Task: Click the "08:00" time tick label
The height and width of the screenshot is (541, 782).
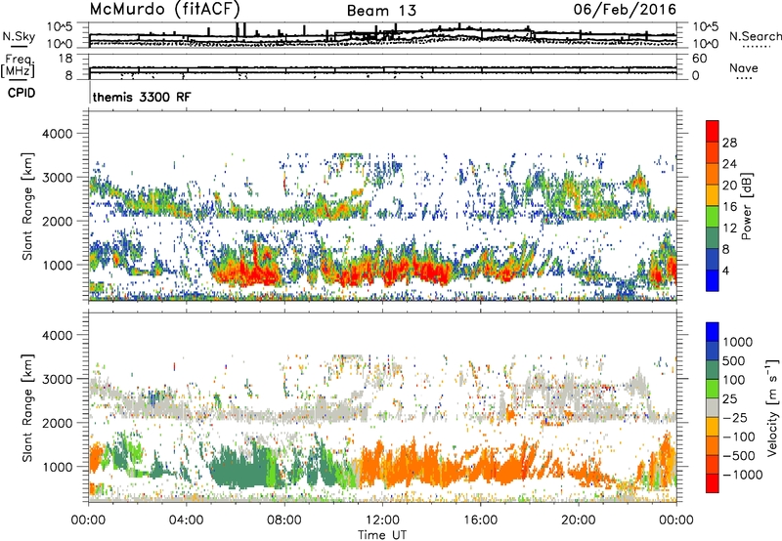Action: (284, 520)
